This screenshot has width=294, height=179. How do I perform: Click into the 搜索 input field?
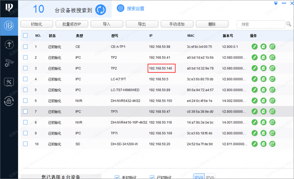point(261,24)
